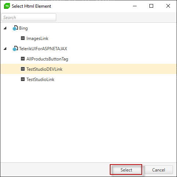Click the TelerikUIForASPNETAJAX page globe icon
The width and height of the screenshot is (177, 177).
click(x=15, y=48)
